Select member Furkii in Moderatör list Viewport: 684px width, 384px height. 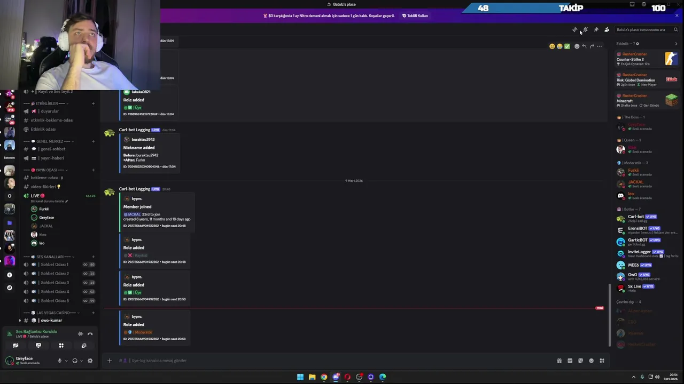coord(647,172)
